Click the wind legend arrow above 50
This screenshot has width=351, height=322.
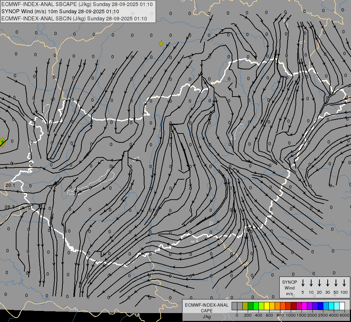pos(336,283)
